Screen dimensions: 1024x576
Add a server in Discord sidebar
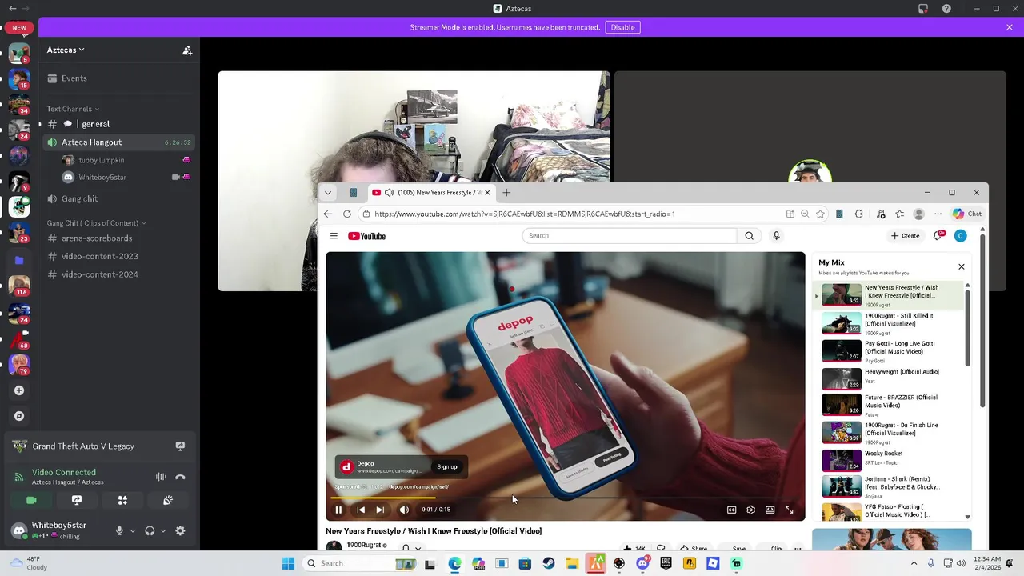click(19, 390)
